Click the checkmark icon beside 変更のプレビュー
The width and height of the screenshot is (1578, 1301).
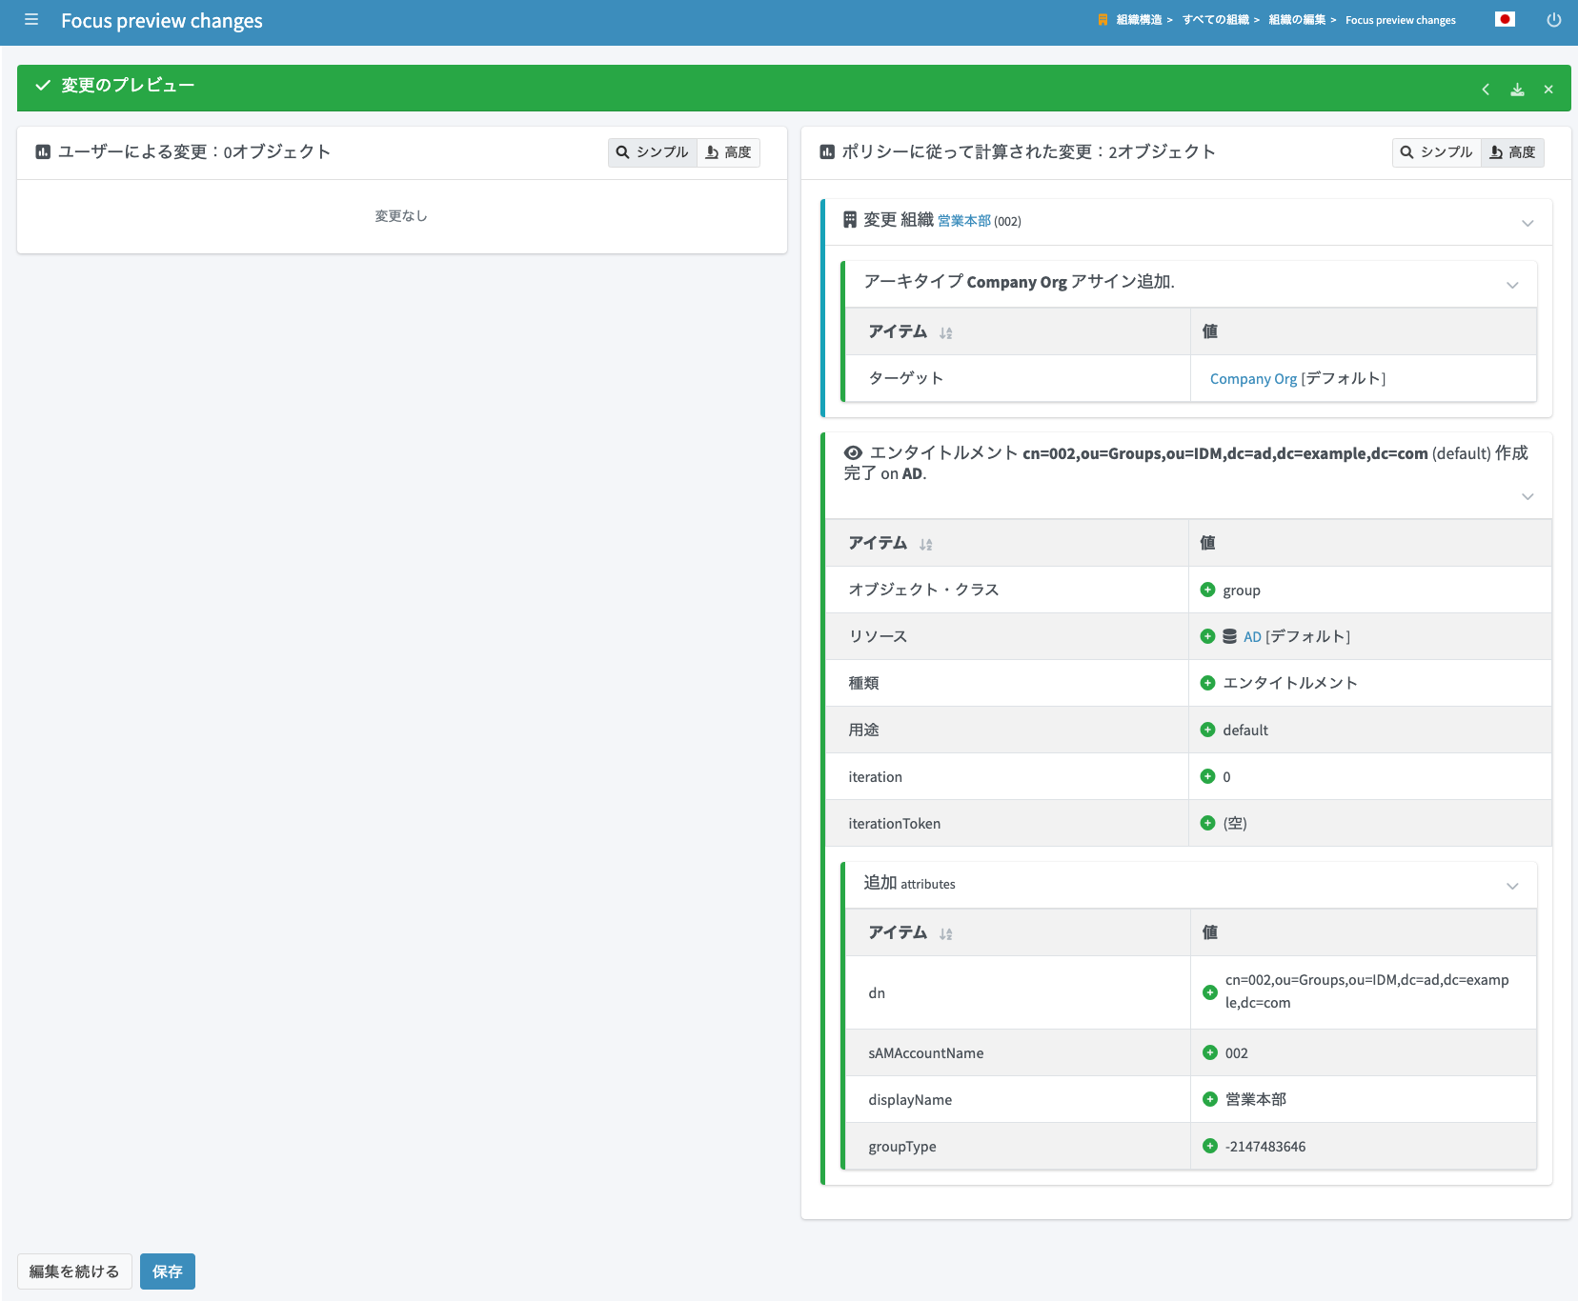pos(43,86)
